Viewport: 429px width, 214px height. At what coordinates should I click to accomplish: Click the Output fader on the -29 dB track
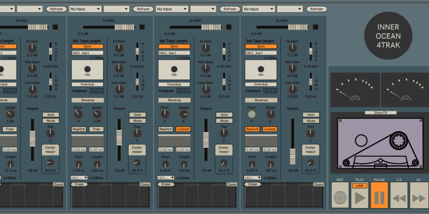206,139
